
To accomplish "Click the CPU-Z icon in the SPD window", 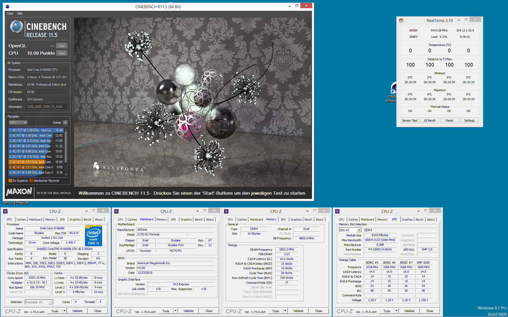I will pos(337,211).
